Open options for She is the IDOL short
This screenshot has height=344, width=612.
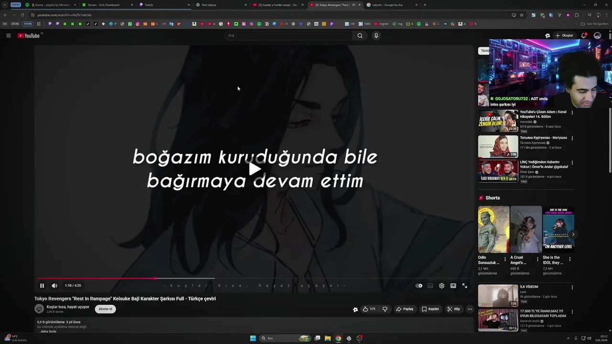pos(569,259)
